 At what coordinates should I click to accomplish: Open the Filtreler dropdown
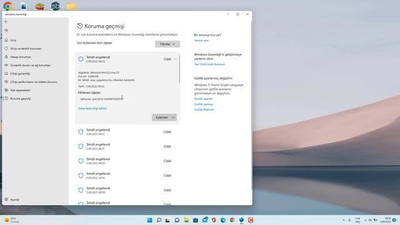(x=167, y=44)
